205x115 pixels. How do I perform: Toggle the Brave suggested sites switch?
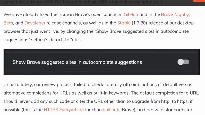coord(183,62)
